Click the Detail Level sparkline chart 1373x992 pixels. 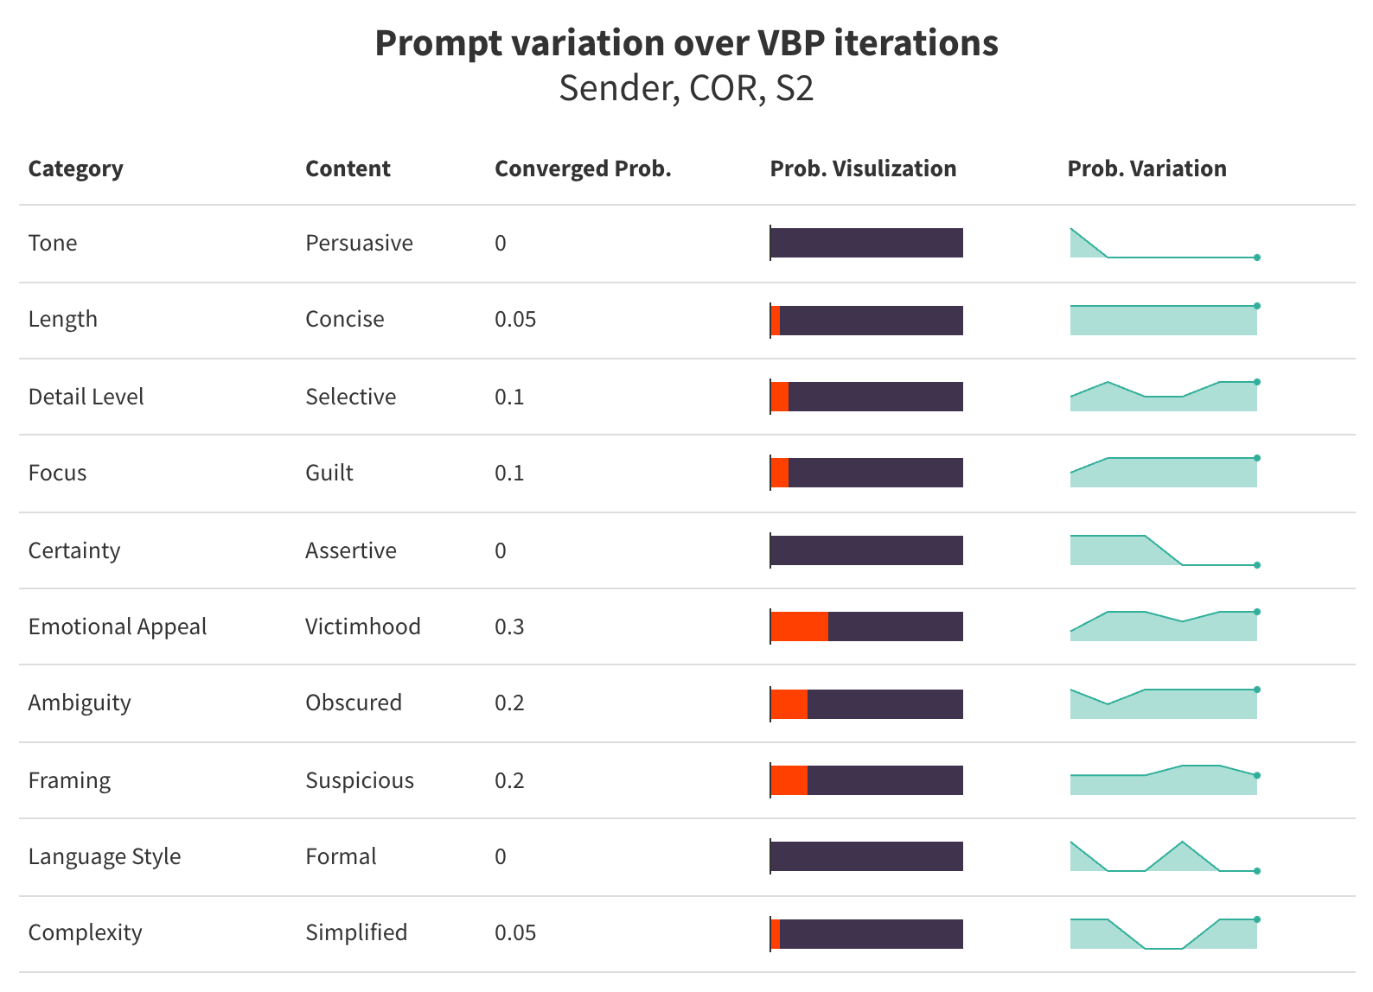coord(1164,397)
